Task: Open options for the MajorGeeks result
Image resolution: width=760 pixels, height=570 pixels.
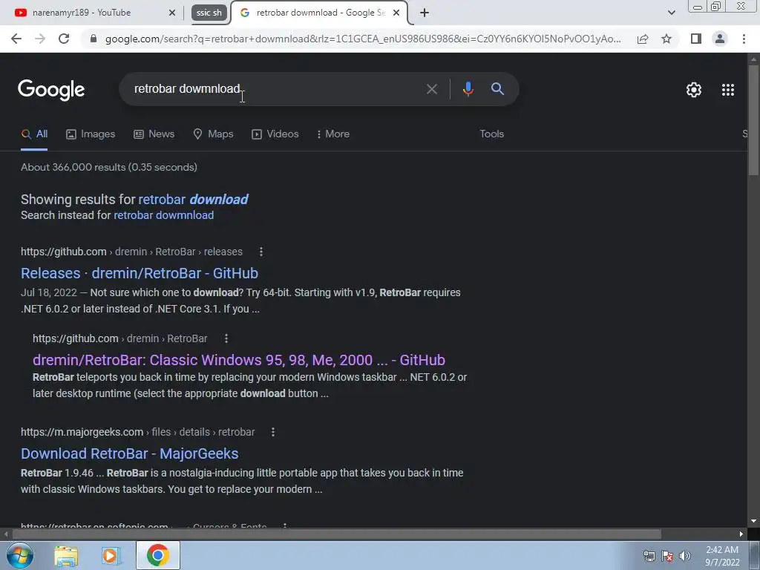Action: pyautogui.click(x=273, y=432)
